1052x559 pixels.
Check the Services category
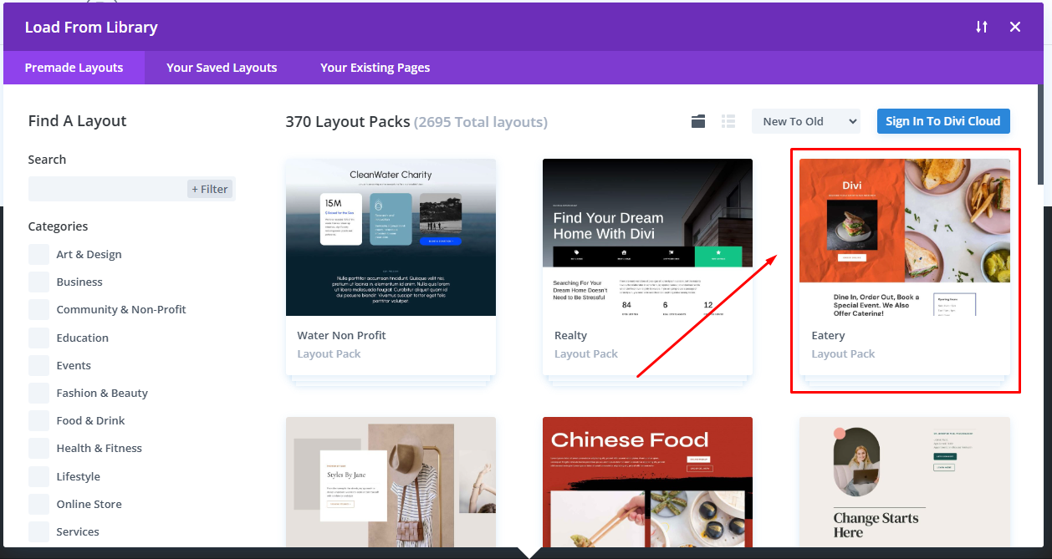[38, 531]
